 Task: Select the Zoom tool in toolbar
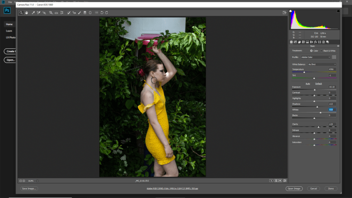point(21,13)
